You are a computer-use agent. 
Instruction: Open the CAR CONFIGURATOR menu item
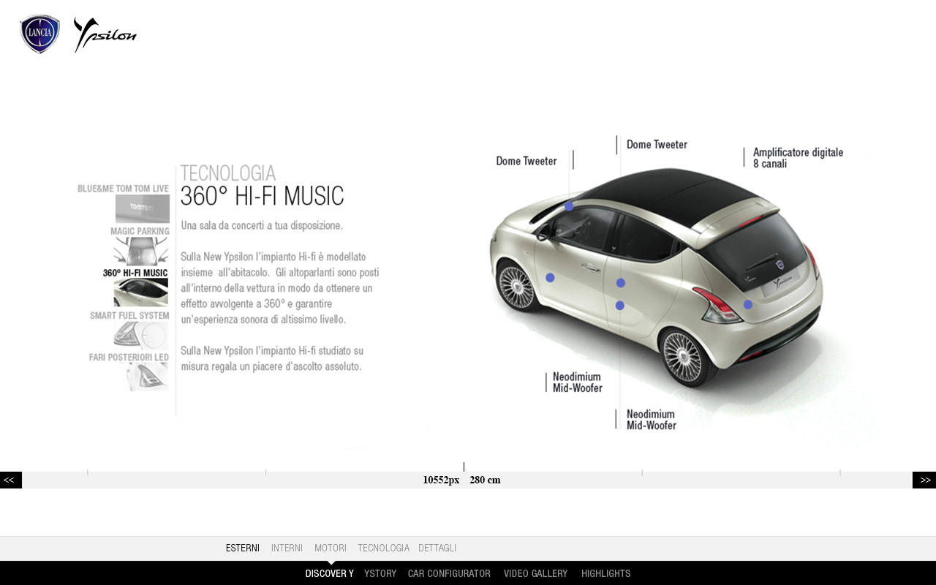click(449, 574)
